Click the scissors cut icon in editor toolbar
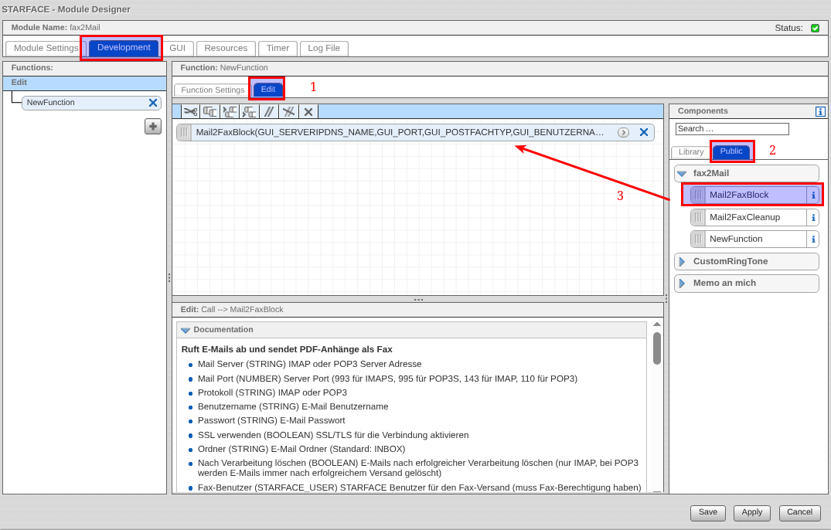This screenshot has height=530, width=831. [x=190, y=111]
